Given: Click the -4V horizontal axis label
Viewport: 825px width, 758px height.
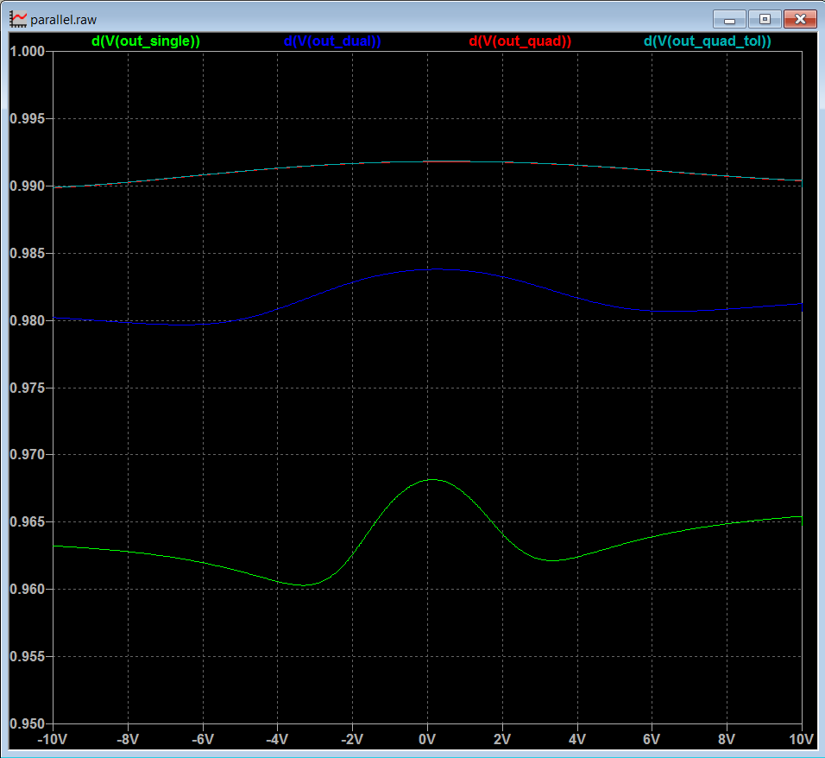Looking at the screenshot, I should 277,740.
